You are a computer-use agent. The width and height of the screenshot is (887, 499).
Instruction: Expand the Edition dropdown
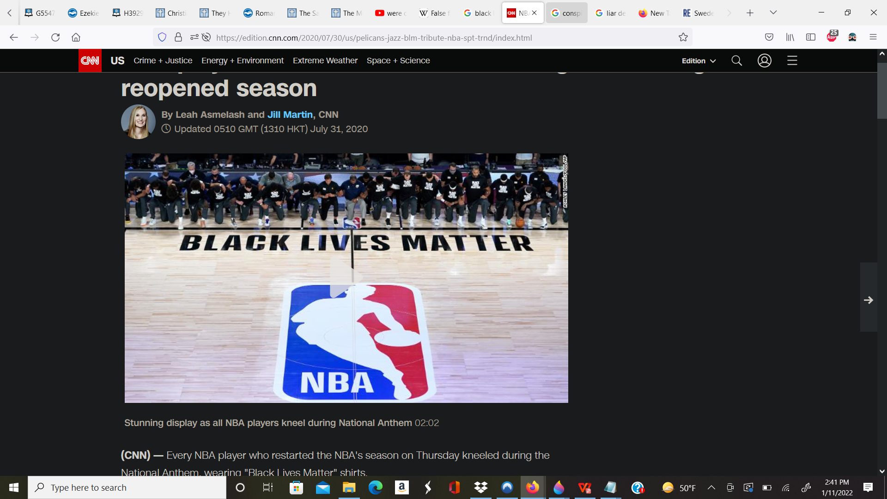point(699,61)
